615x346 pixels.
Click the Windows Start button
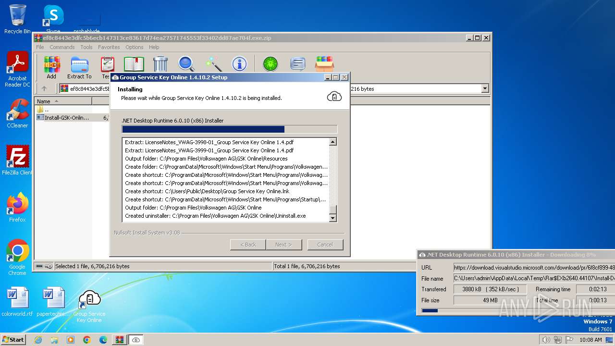coord(13,340)
